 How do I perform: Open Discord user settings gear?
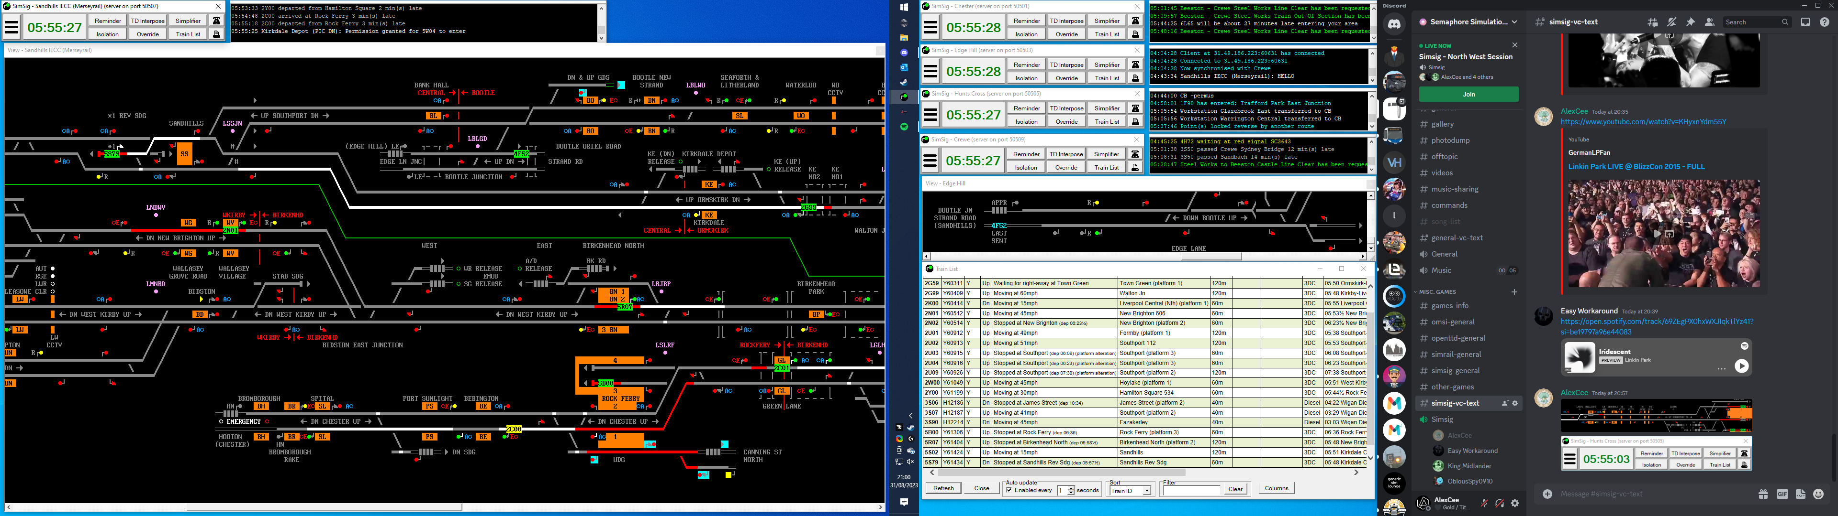coord(1515,503)
